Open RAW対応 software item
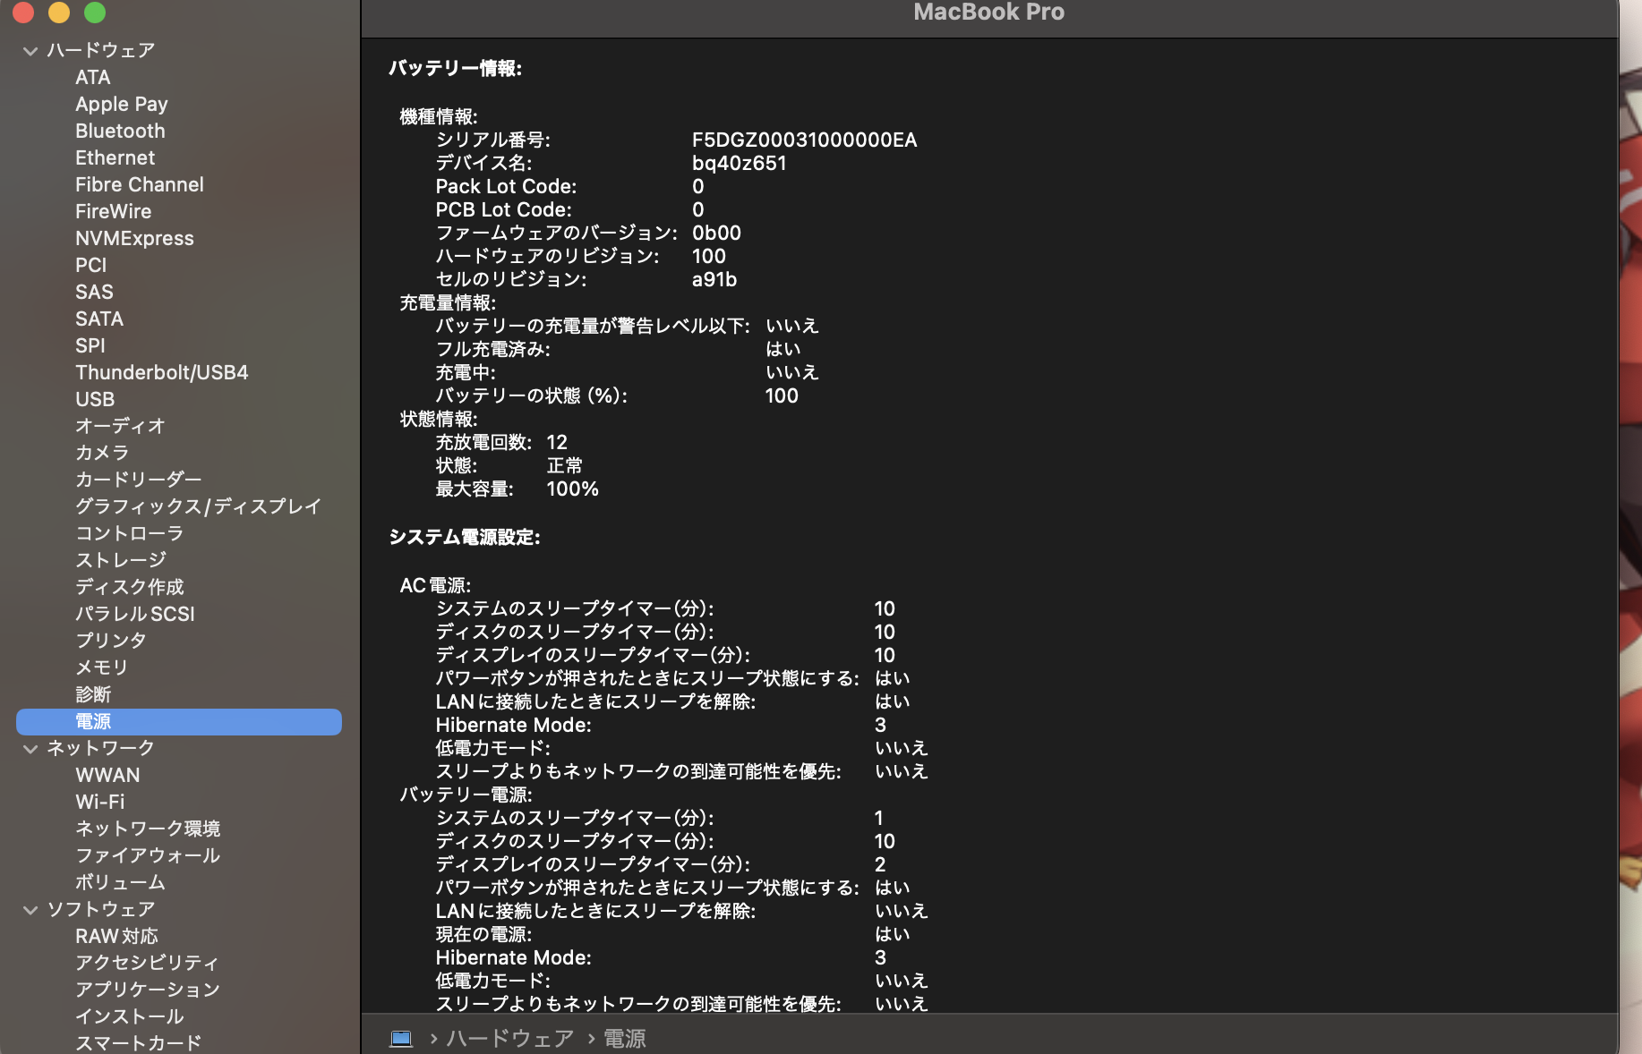The height and width of the screenshot is (1054, 1642). click(116, 937)
